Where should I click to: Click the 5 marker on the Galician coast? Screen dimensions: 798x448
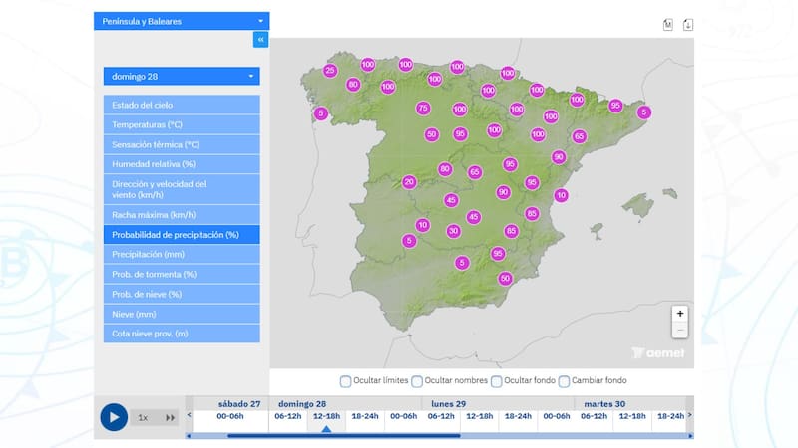320,113
